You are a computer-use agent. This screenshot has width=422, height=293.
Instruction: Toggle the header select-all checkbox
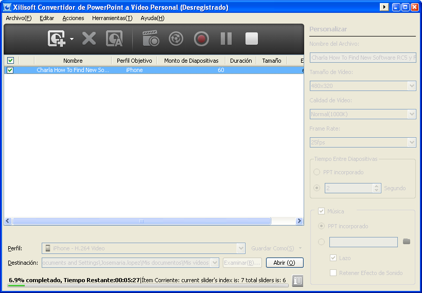pos(10,61)
